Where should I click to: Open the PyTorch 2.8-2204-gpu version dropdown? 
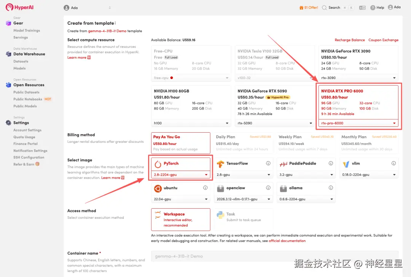coord(181,175)
